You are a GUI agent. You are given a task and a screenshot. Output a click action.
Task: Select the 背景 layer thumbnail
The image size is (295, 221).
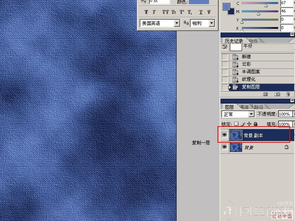coord(236,147)
